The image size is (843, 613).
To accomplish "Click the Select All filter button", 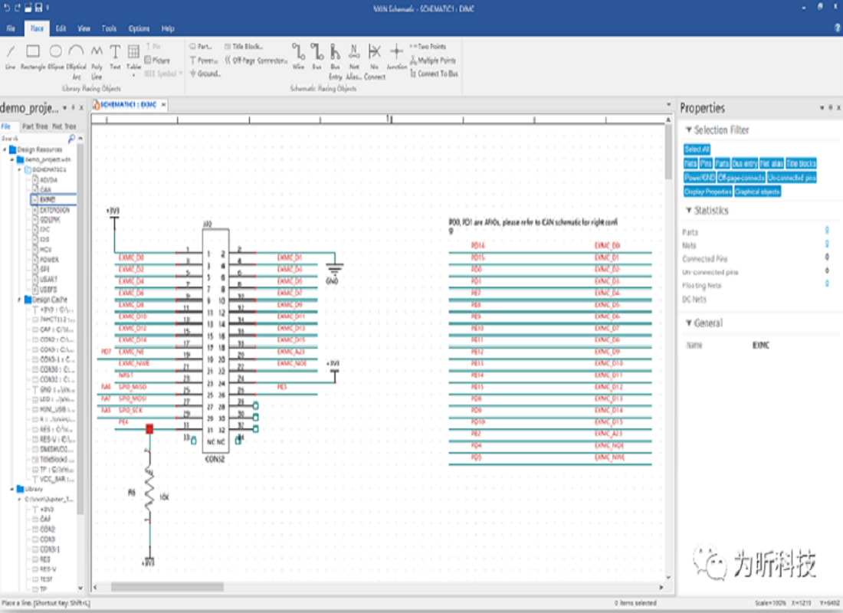I will coord(697,149).
